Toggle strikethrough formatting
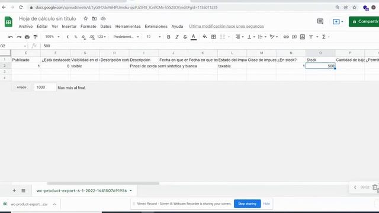 click(185, 37)
